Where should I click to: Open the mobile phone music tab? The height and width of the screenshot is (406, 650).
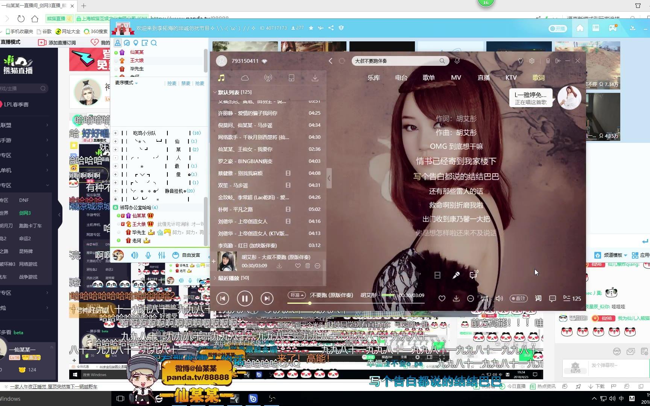292,78
